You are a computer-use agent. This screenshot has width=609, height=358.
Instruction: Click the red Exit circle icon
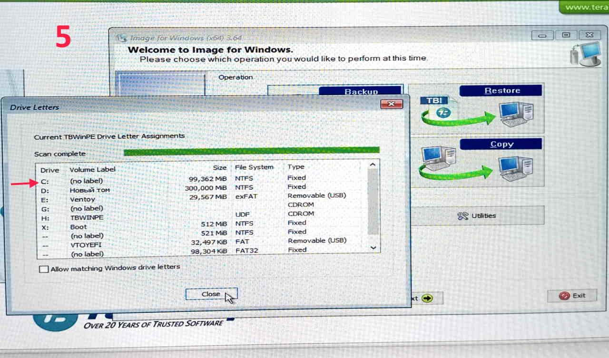565,296
